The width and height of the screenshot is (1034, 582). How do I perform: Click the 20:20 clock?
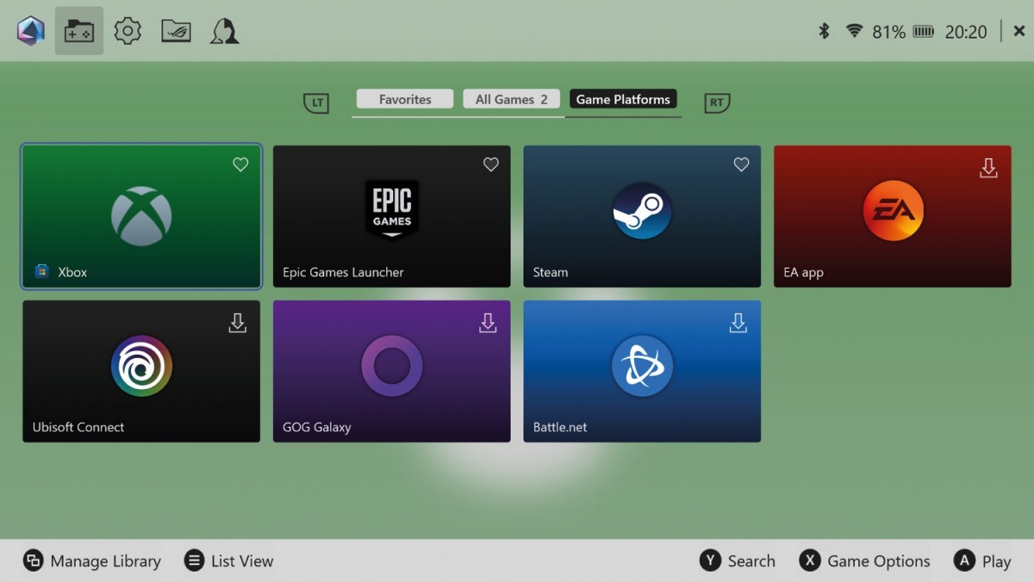pyautogui.click(x=966, y=32)
